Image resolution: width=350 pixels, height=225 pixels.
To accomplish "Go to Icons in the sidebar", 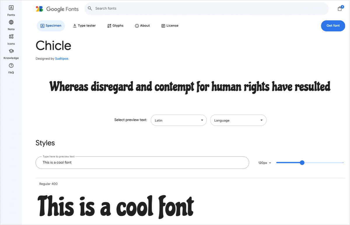I will pyautogui.click(x=11, y=39).
